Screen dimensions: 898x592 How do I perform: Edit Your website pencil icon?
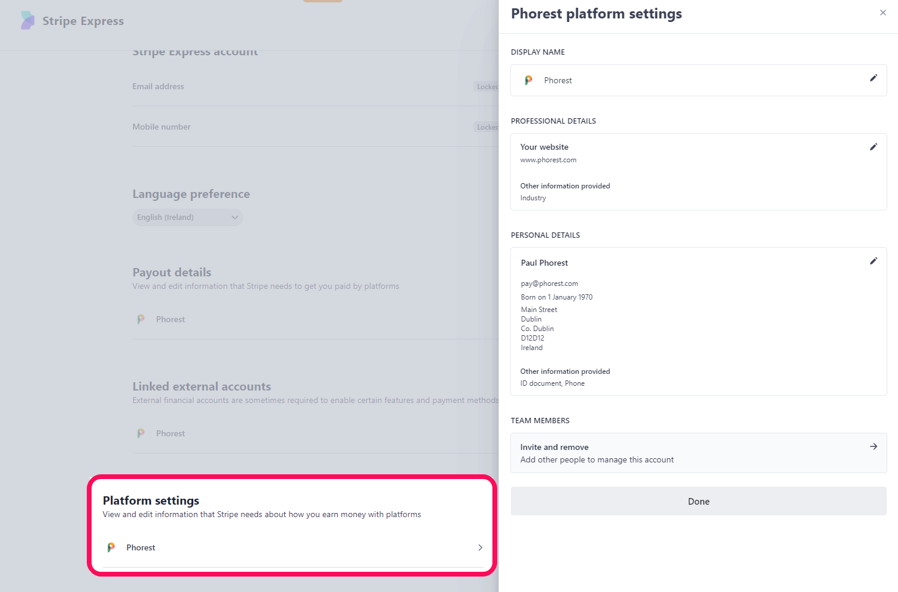coord(873,147)
